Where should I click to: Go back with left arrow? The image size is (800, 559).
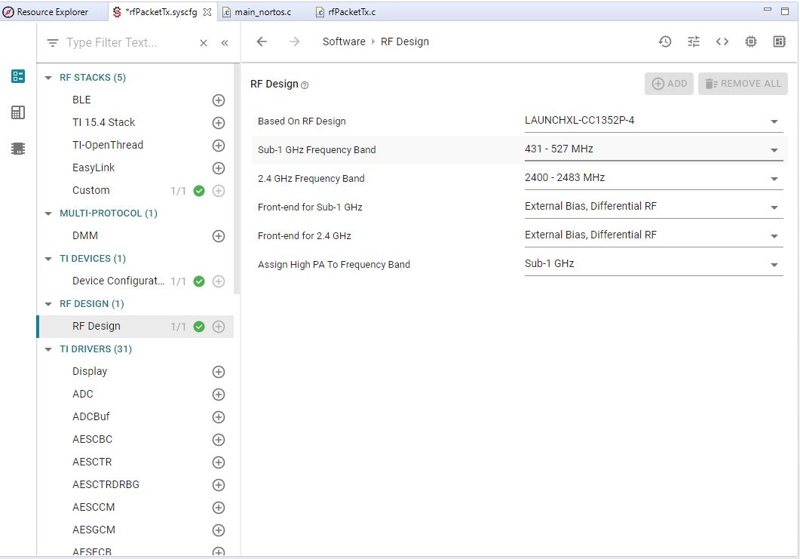click(x=262, y=41)
